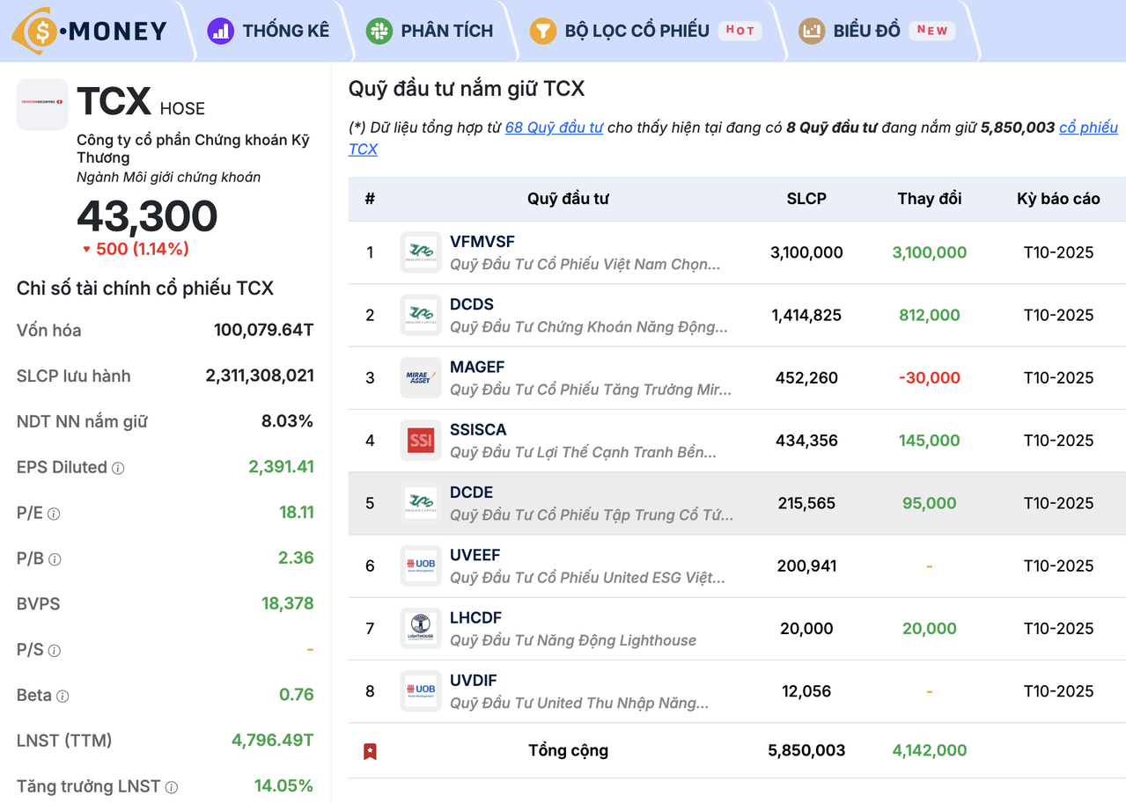
Task: Click the brown Biểu Đồ chart icon
Action: pyautogui.click(x=811, y=31)
